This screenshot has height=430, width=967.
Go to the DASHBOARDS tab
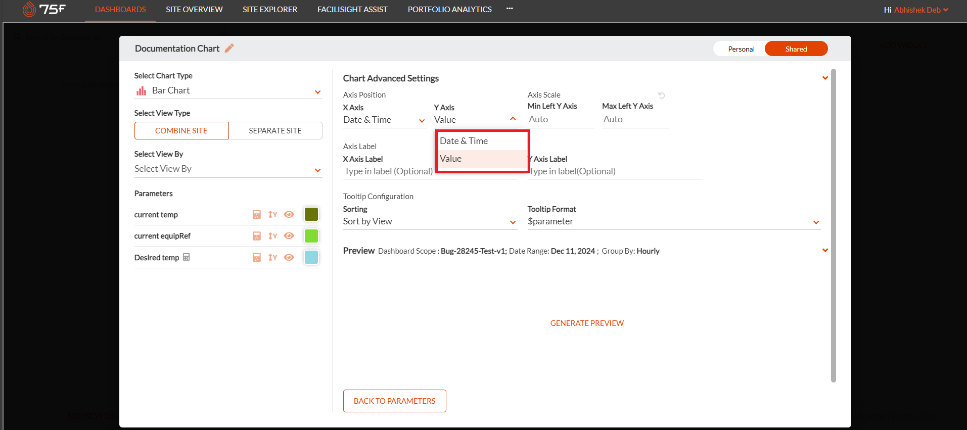pos(120,10)
